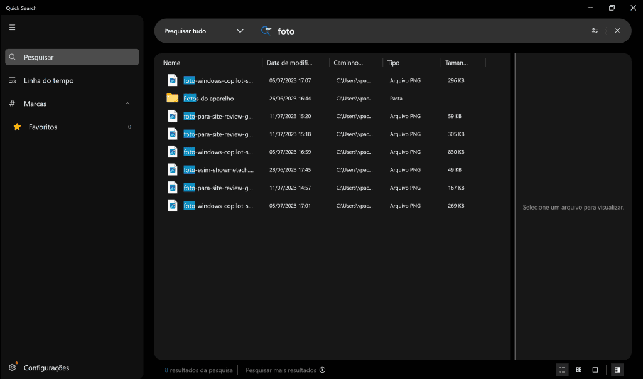Clear the search text with X icon
This screenshot has width=643, height=379.
point(617,31)
